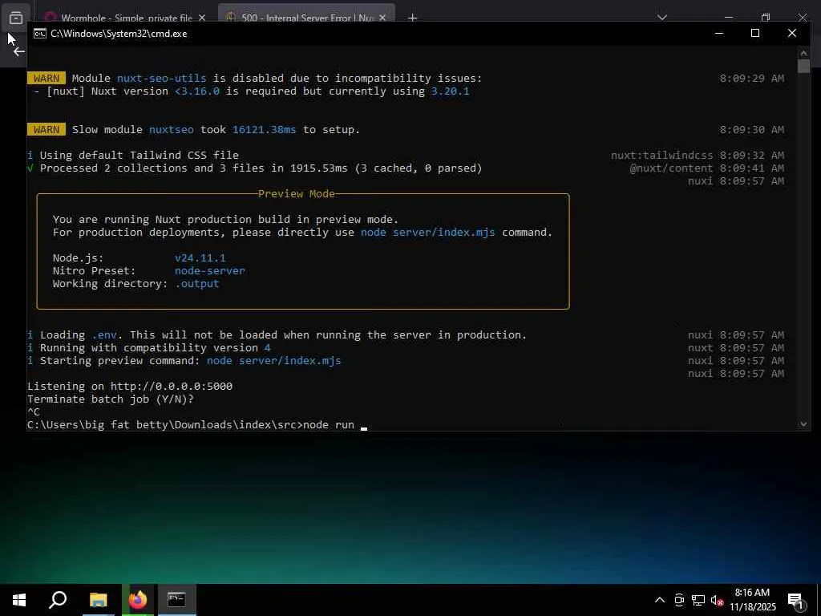This screenshot has width=821, height=616.
Task: Click the version text '3.20.1'
Action: [451, 91]
